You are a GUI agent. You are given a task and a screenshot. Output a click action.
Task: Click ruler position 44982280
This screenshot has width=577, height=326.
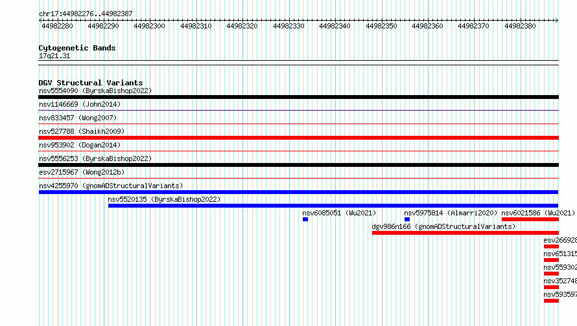(x=58, y=26)
